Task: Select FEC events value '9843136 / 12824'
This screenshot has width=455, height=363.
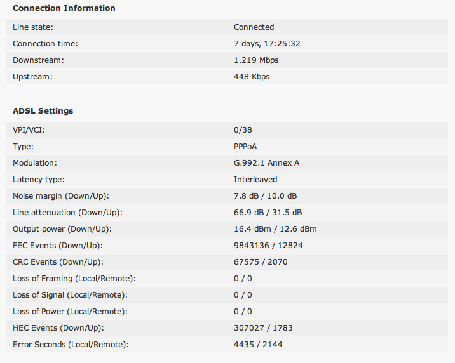Action: pos(268,246)
